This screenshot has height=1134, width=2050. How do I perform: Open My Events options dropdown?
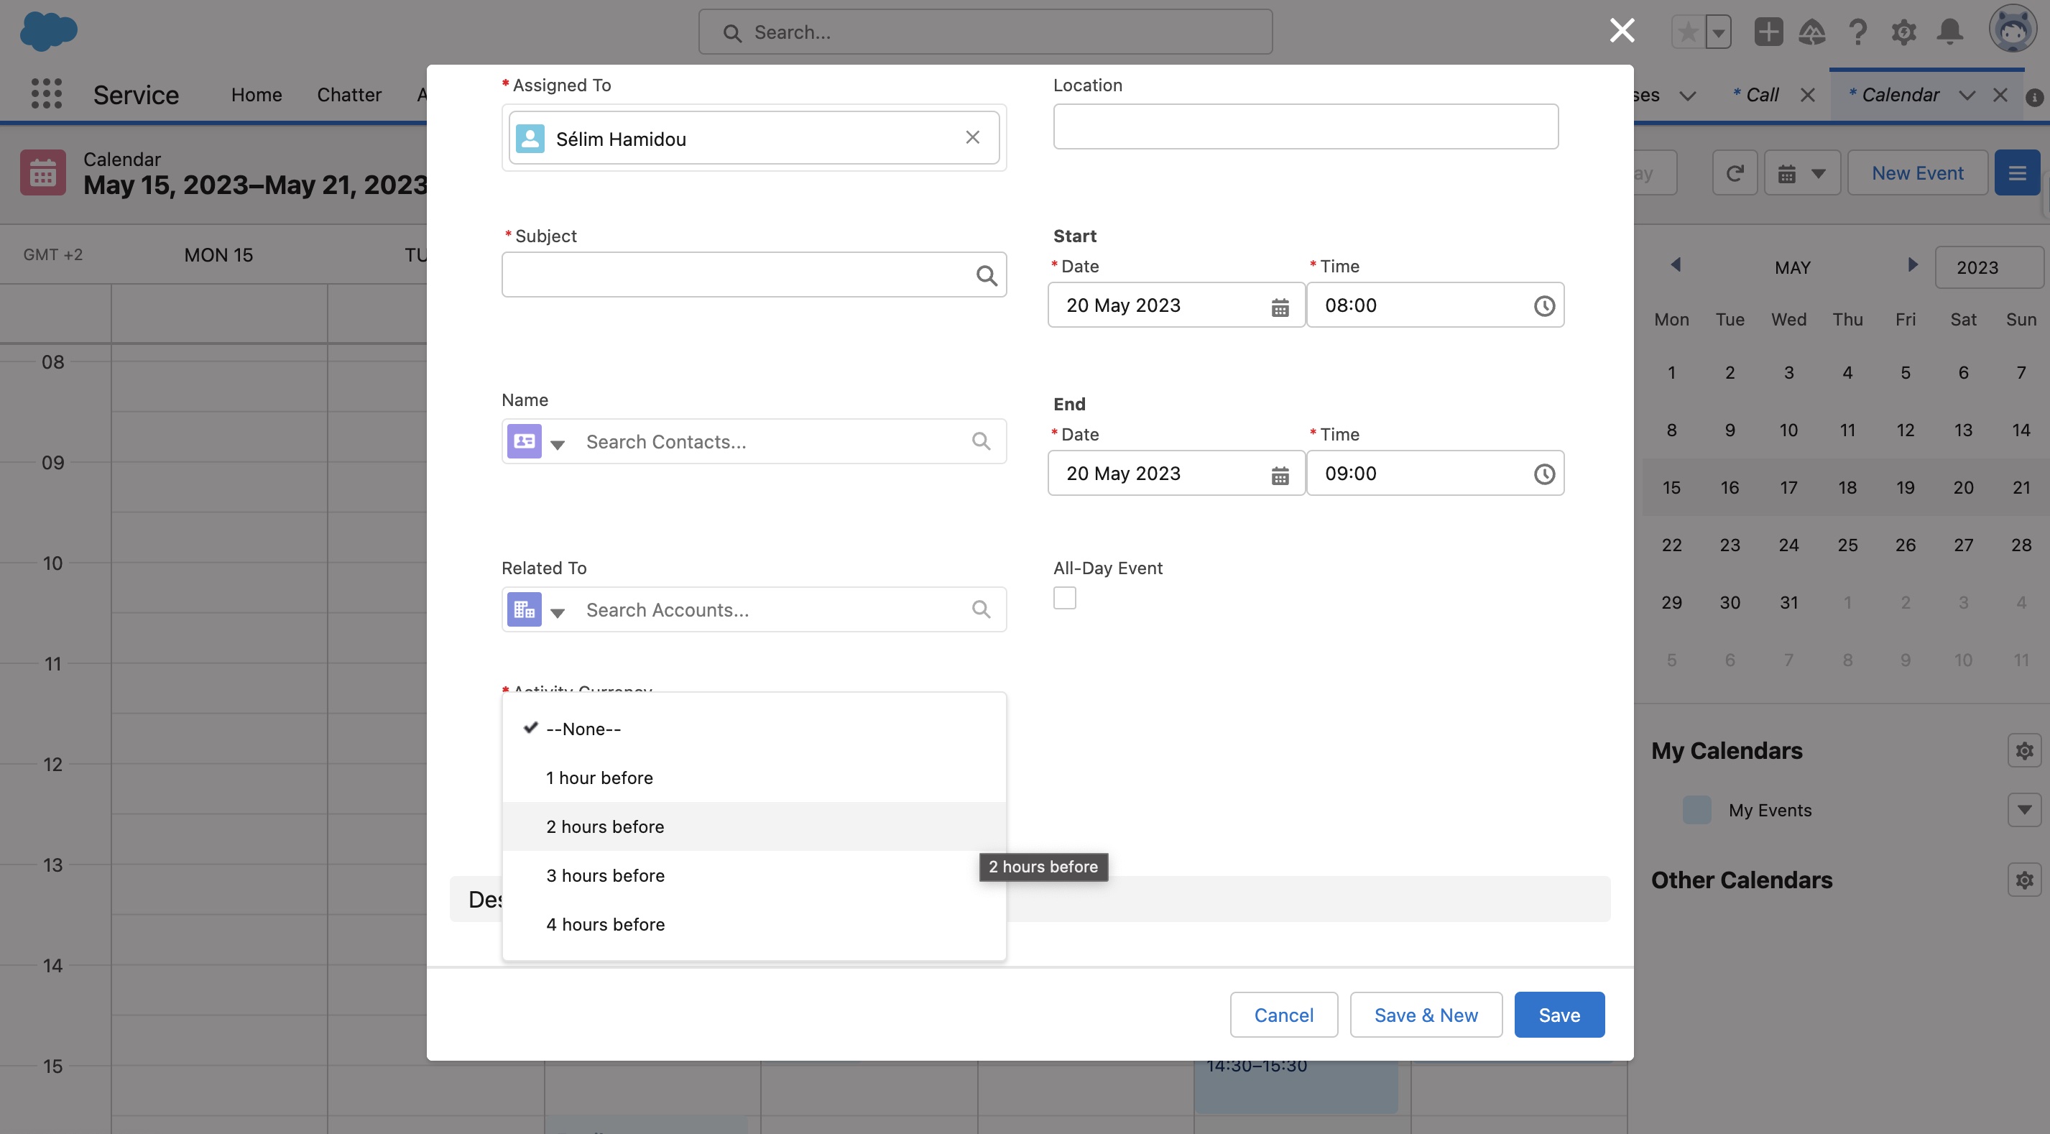[x=2023, y=810]
